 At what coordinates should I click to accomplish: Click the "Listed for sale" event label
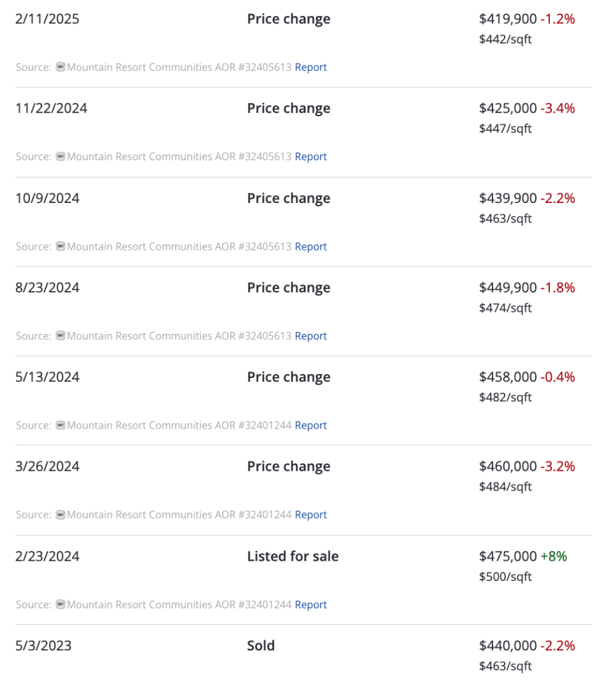click(x=292, y=556)
